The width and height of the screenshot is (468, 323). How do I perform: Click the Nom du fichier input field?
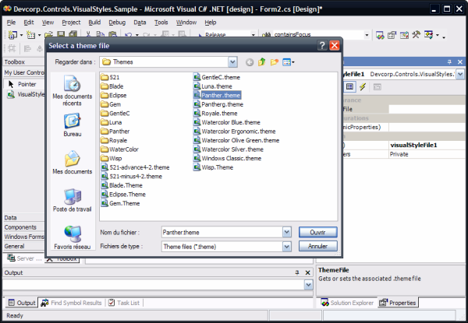click(222, 232)
